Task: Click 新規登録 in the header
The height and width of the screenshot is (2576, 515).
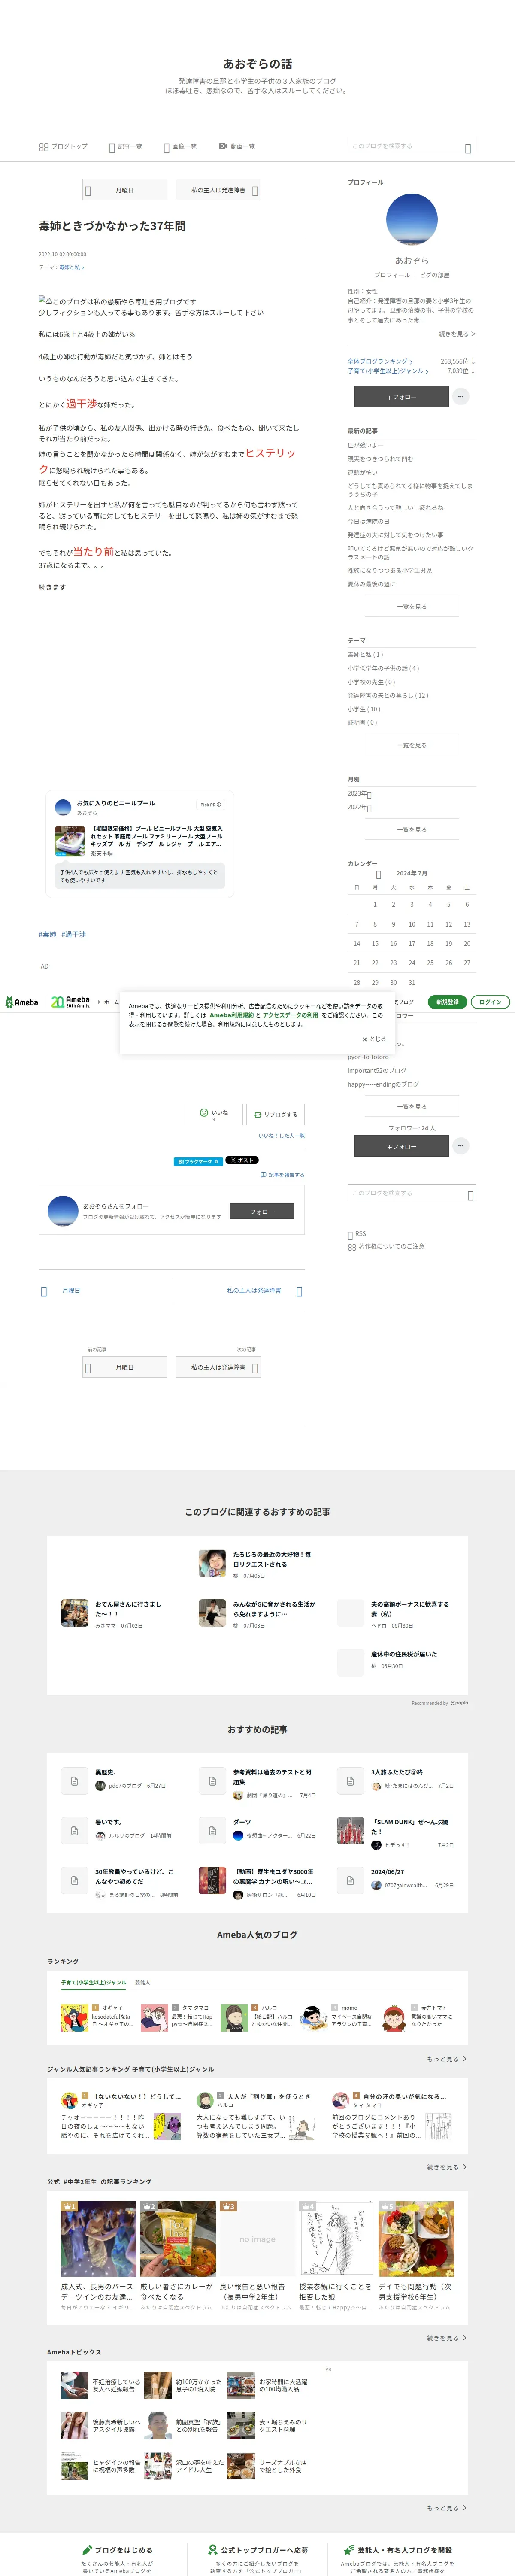Action: [x=447, y=1002]
